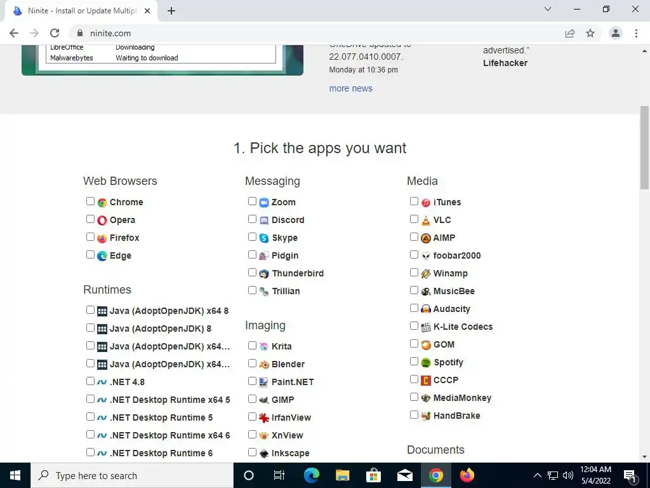Click the Edge icon in the Web Browsers list
Screen dimensions: 650x488
pos(102,256)
